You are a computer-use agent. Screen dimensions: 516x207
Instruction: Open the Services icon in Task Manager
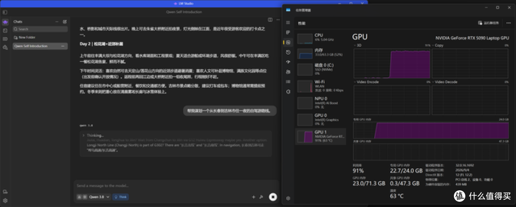(288, 92)
